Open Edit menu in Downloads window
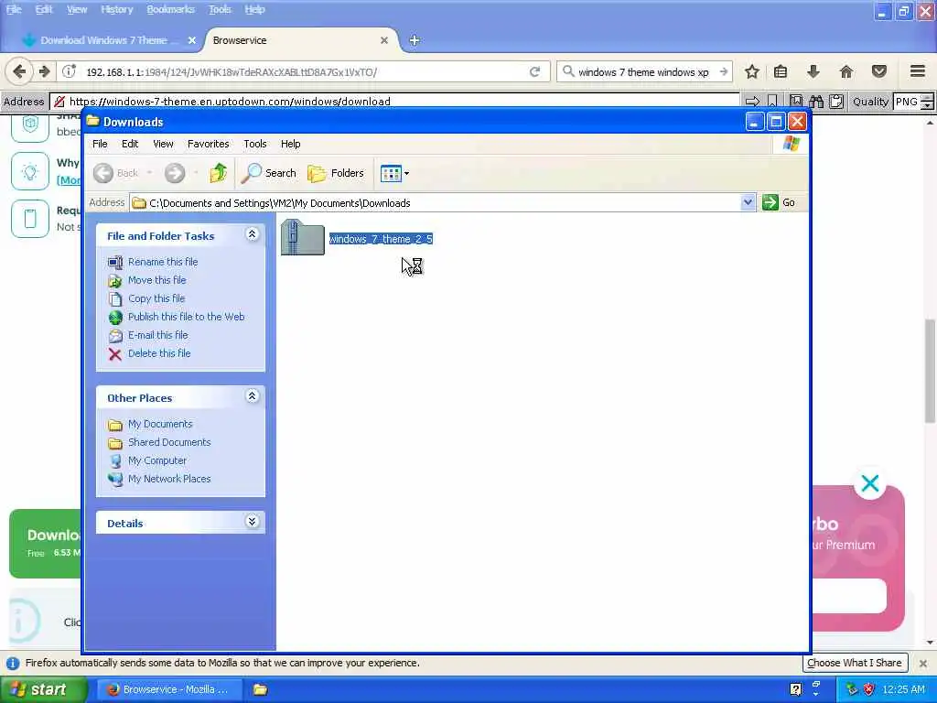 (130, 144)
